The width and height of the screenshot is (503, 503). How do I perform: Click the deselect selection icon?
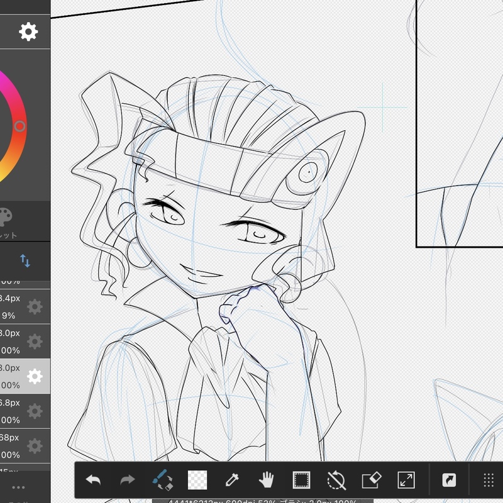[336, 480]
